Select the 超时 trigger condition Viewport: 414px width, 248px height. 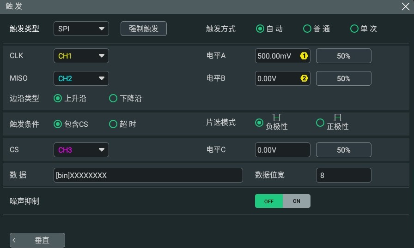[123, 124]
